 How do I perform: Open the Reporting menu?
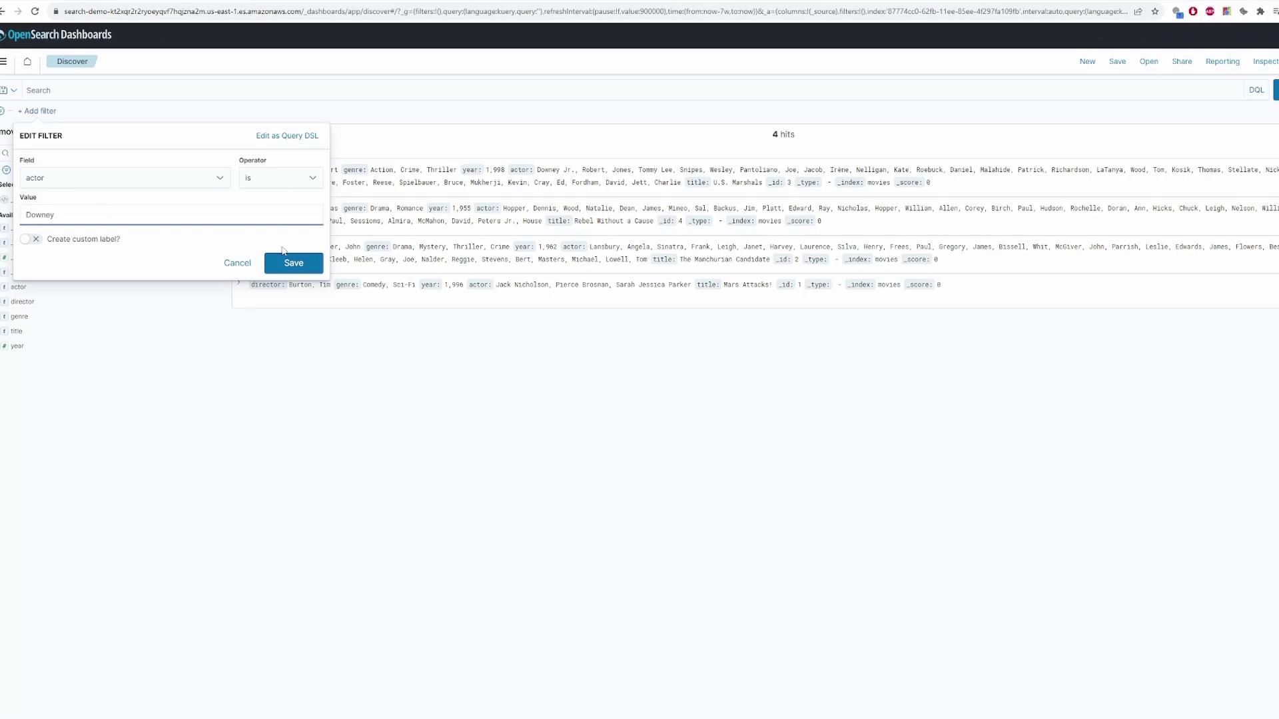coord(1222,61)
